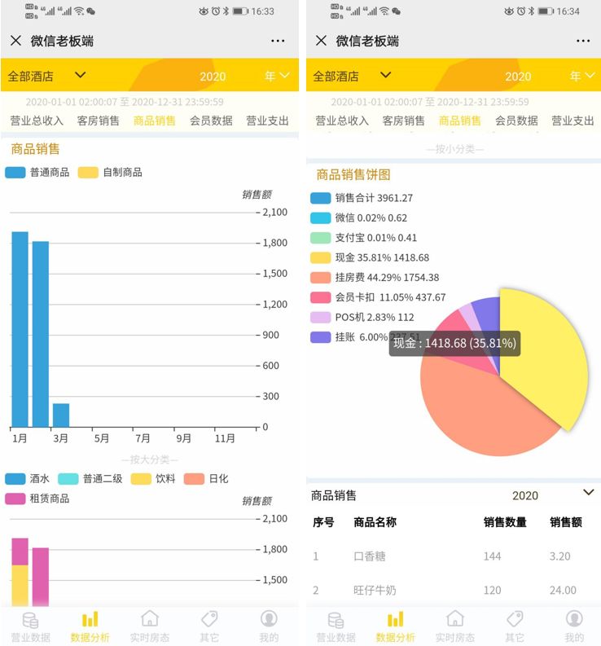
Task: Toggle 会员卡扣 11.05% legend entry
Action: 378,297
